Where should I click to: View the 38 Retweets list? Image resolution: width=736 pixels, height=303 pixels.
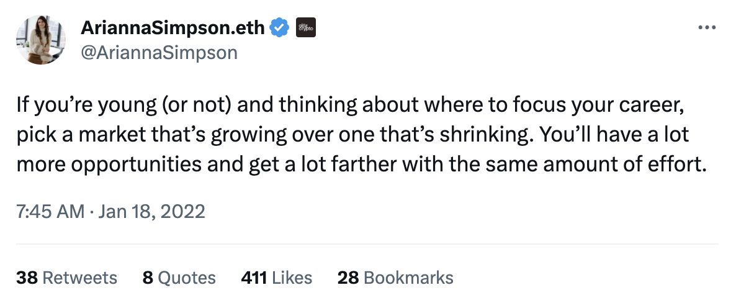66,278
